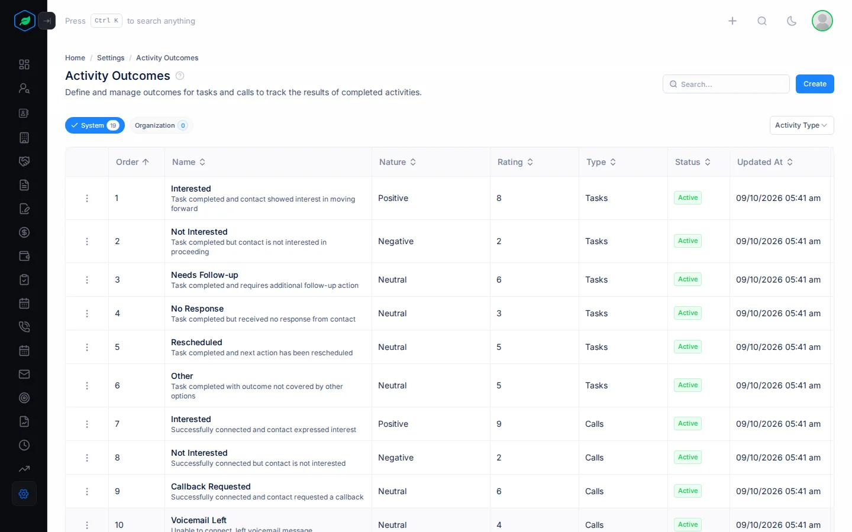852x532 pixels.
Task: Open row actions menu for Rescheduled
Action: point(87,347)
